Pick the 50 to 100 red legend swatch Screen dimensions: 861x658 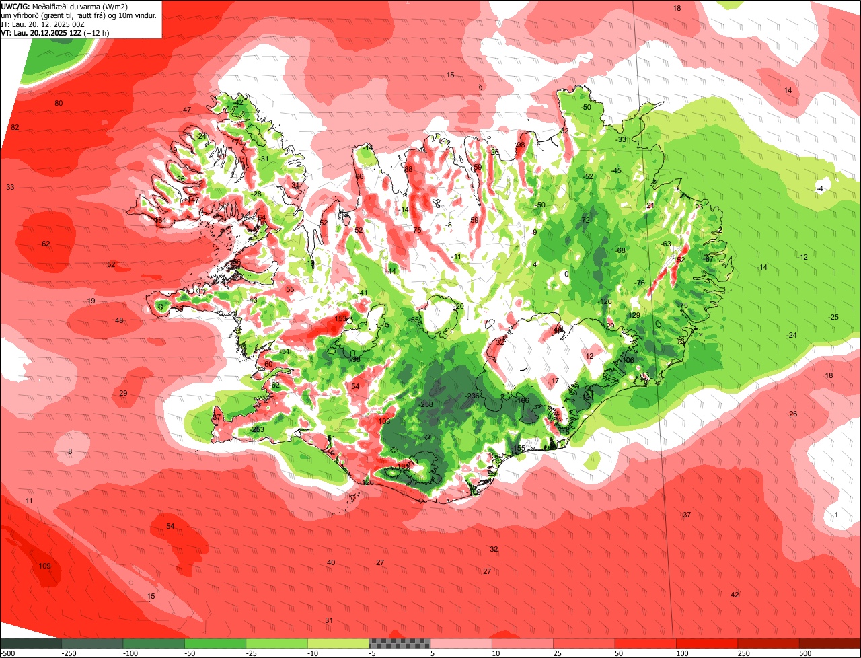[x=646, y=644]
